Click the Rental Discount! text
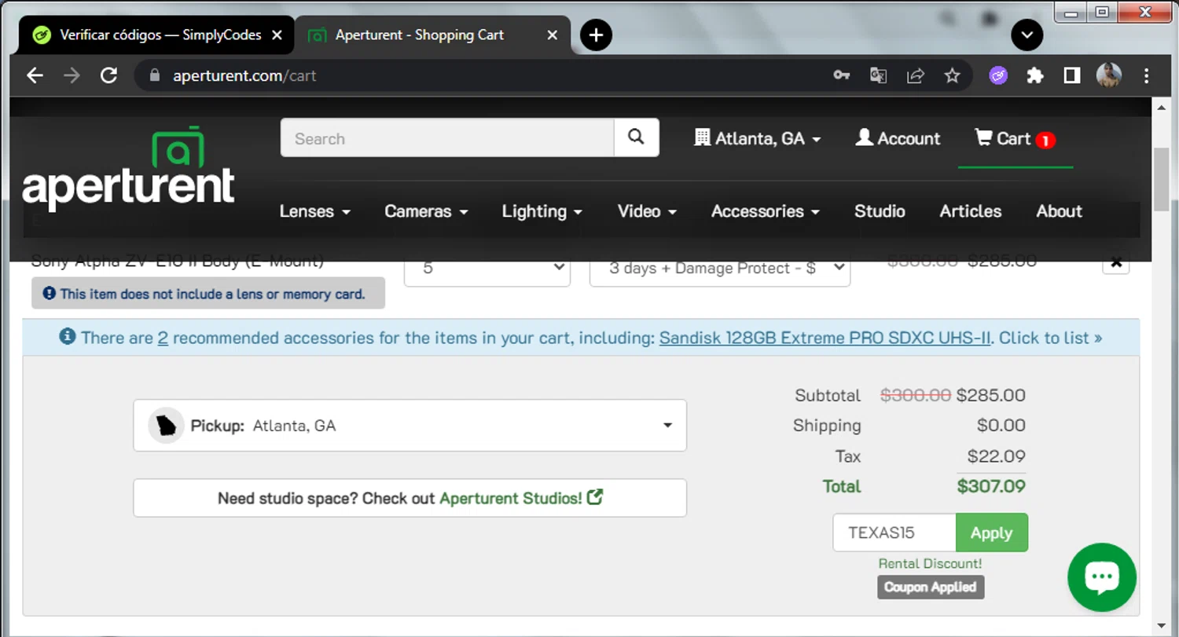Screen dimensions: 1179x637 coord(930,563)
